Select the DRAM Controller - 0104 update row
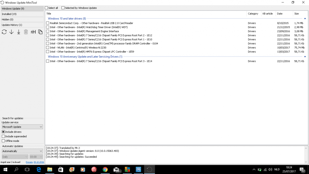309x174 pixels. tap(176, 44)
